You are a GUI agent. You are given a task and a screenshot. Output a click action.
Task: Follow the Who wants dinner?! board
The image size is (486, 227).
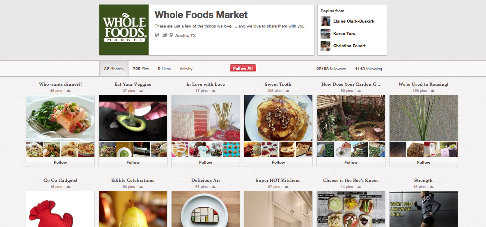(60, 162)
